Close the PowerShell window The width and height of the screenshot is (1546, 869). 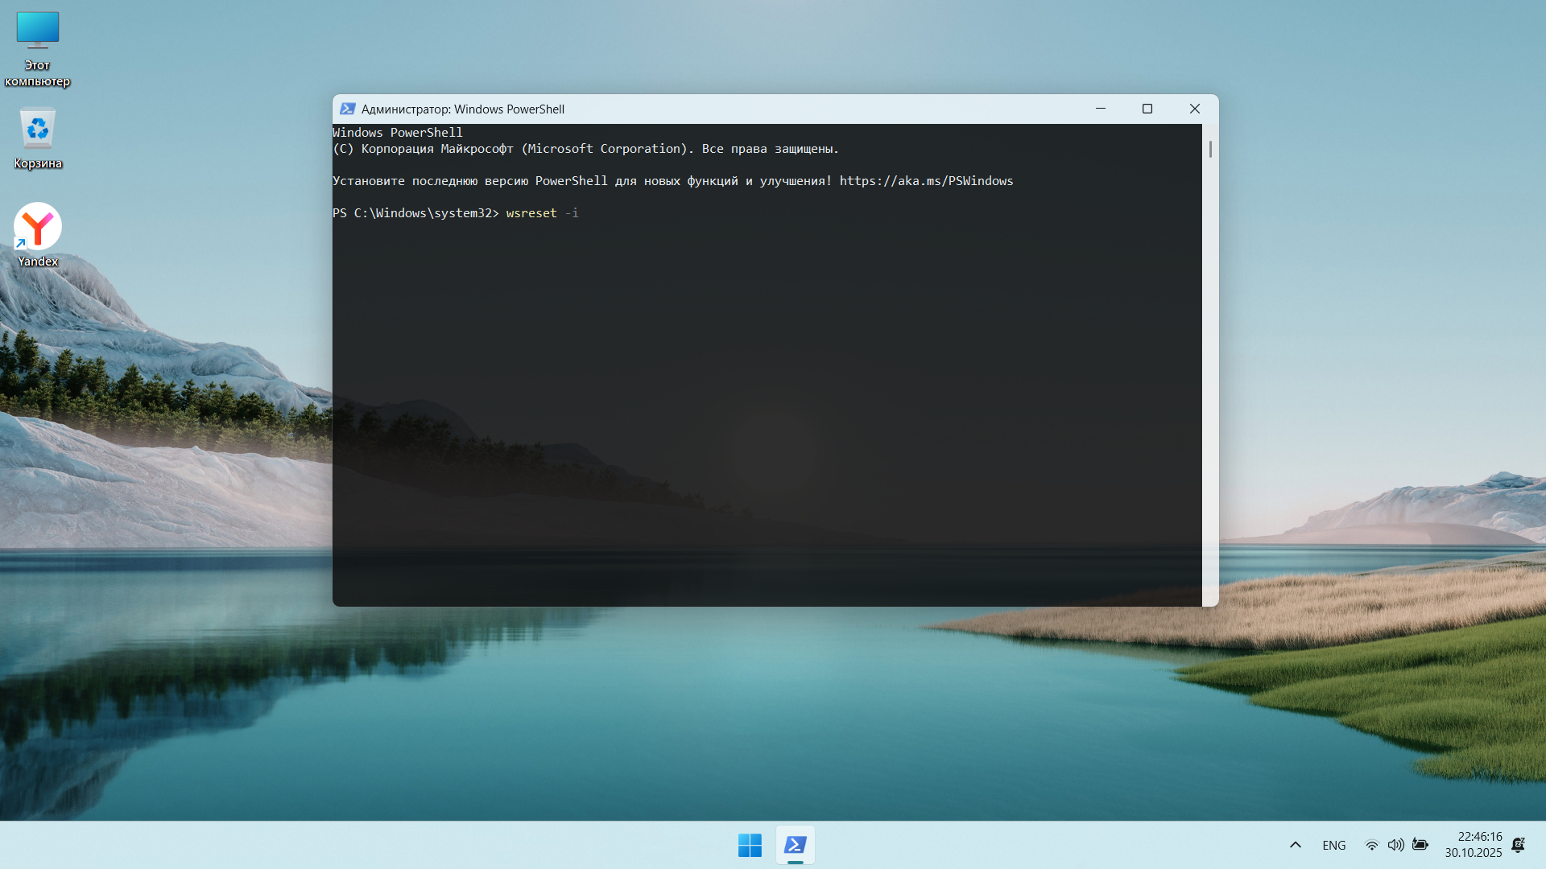coord(1194,109)
